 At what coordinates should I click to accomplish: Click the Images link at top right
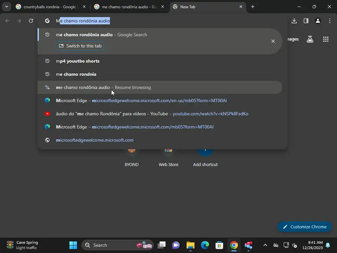pos(293,39)
